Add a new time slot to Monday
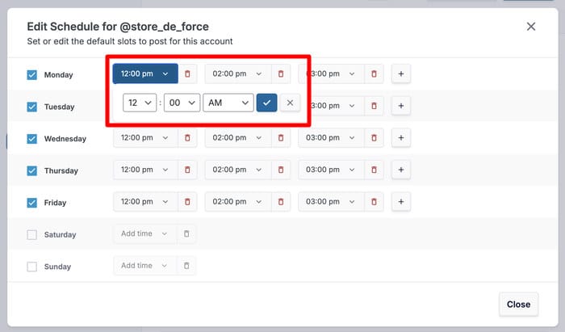This screenshot has height=332, width=565. click(401, 74)
